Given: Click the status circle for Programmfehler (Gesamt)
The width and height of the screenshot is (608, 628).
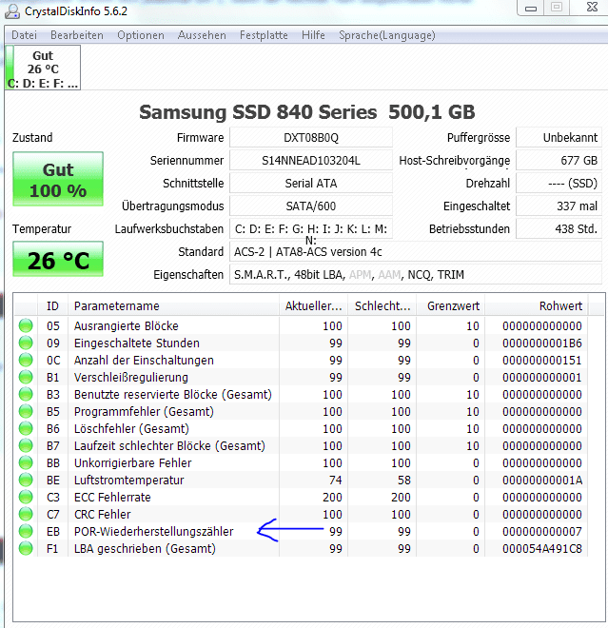Looking at the screenshot, I should tap(26, 411).
